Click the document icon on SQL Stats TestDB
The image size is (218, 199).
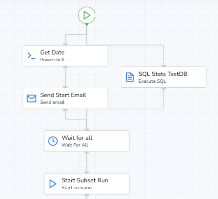click(130, 77)
